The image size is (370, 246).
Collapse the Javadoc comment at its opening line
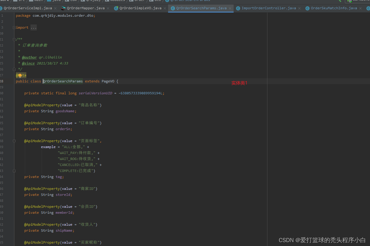pos(14,39)
